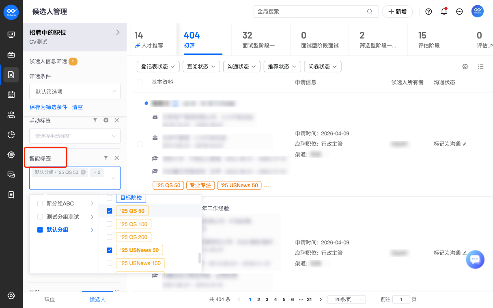Open the settings gear at sidebar bottom
This screenshot has width=493, height=308.
point(11,296)
